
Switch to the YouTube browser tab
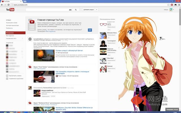(x=11, y=1)
